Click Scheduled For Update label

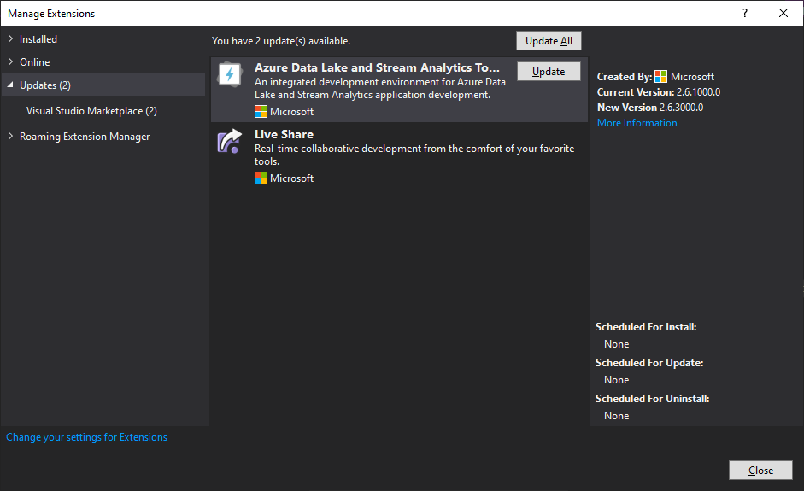(649, 363)
